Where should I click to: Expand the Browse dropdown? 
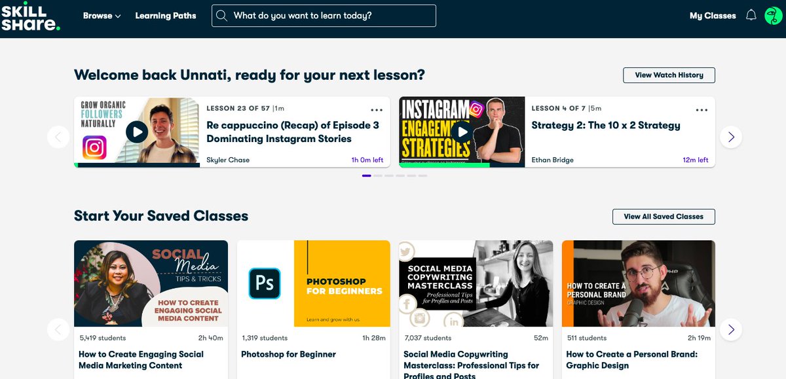(102, 16)
